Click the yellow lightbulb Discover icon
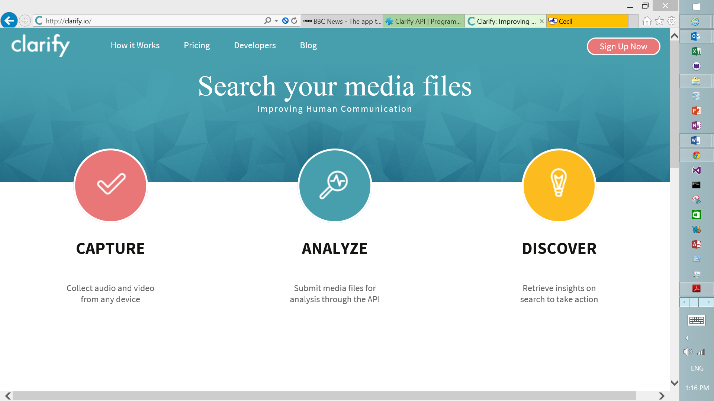The image size is (714, 401). pos(559,185)
